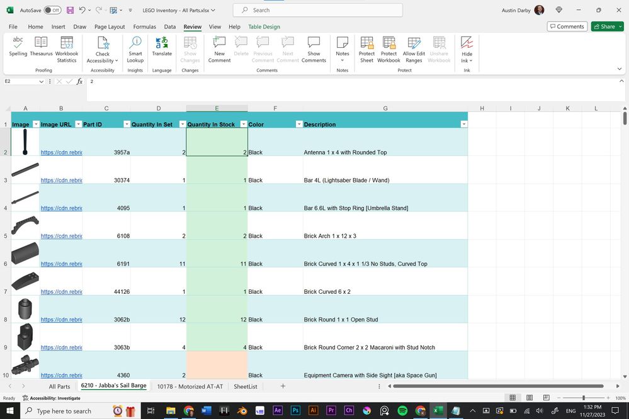
Task: Switch to the All Parts sheet
Action: [x=59, y=386]
